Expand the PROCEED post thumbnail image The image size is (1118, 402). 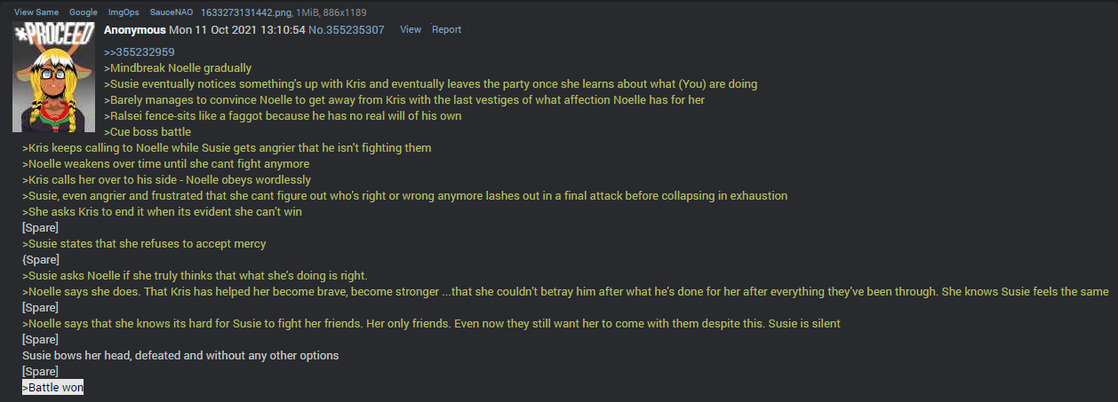click(53, 76)
